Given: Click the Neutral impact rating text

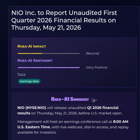Looking at the screenshot, I should [x=92, y=53].
